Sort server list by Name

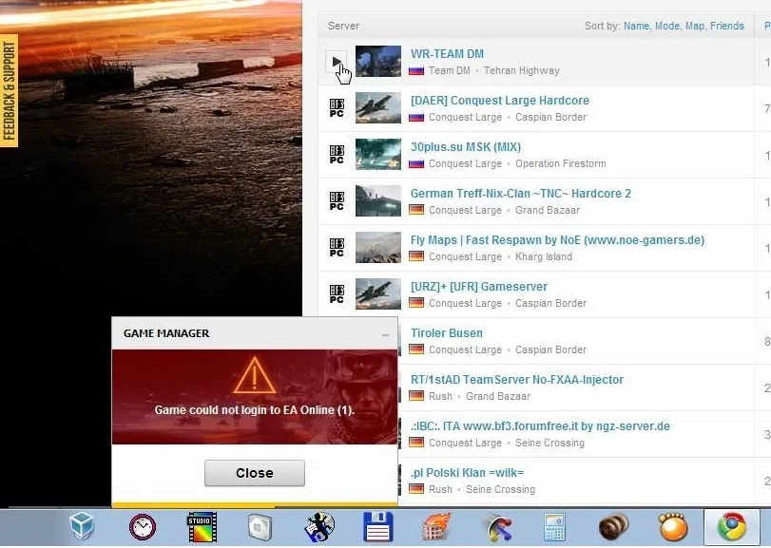coord(636,26)
